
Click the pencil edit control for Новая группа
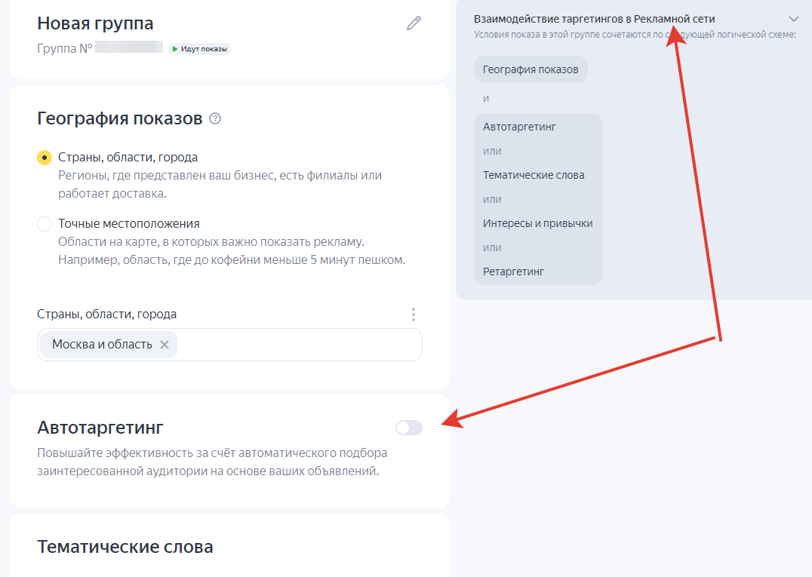[413, 23]
